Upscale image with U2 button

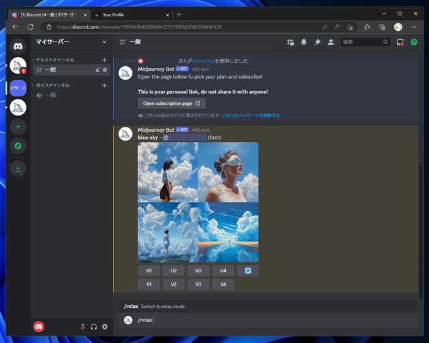pos(173,270)
